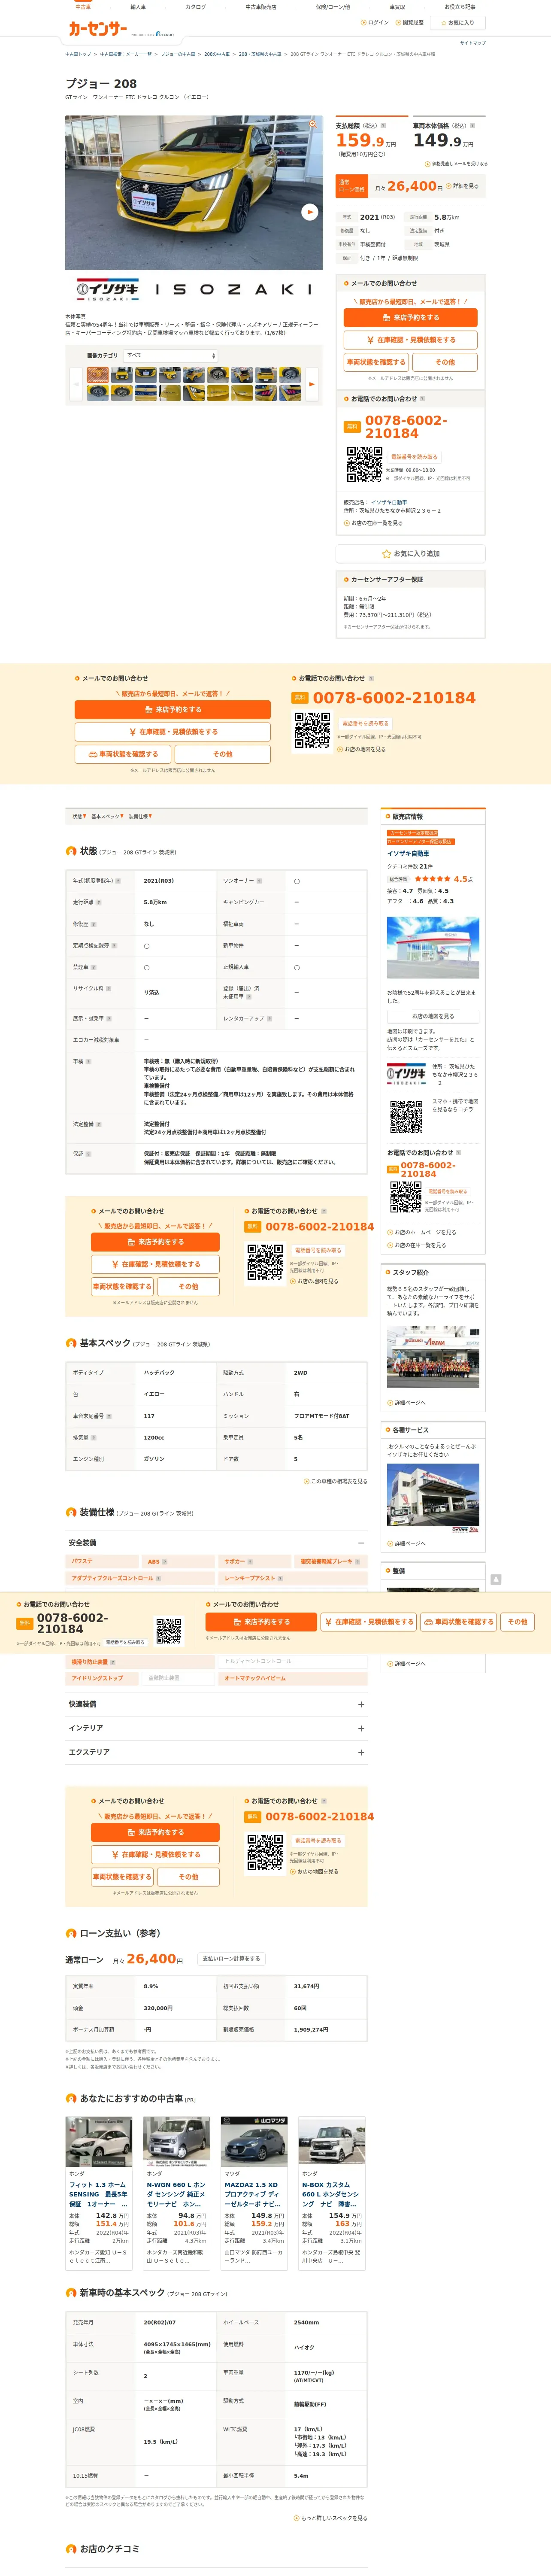Open the カタログ navigation item

[x=196, y=7]
